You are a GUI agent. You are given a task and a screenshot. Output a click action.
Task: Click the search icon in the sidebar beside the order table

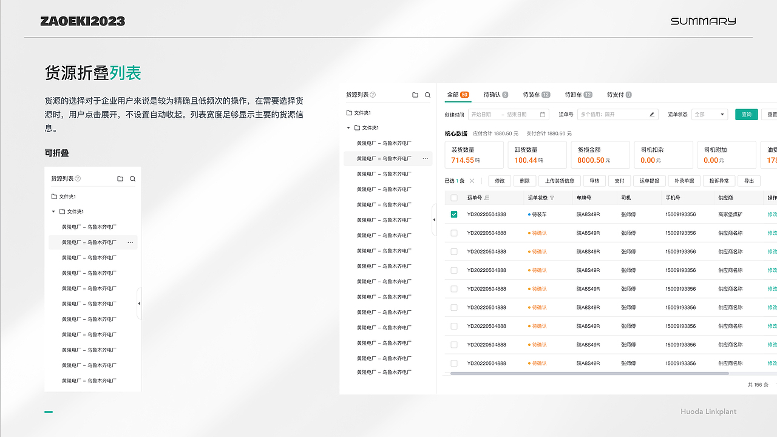(427, 95)
